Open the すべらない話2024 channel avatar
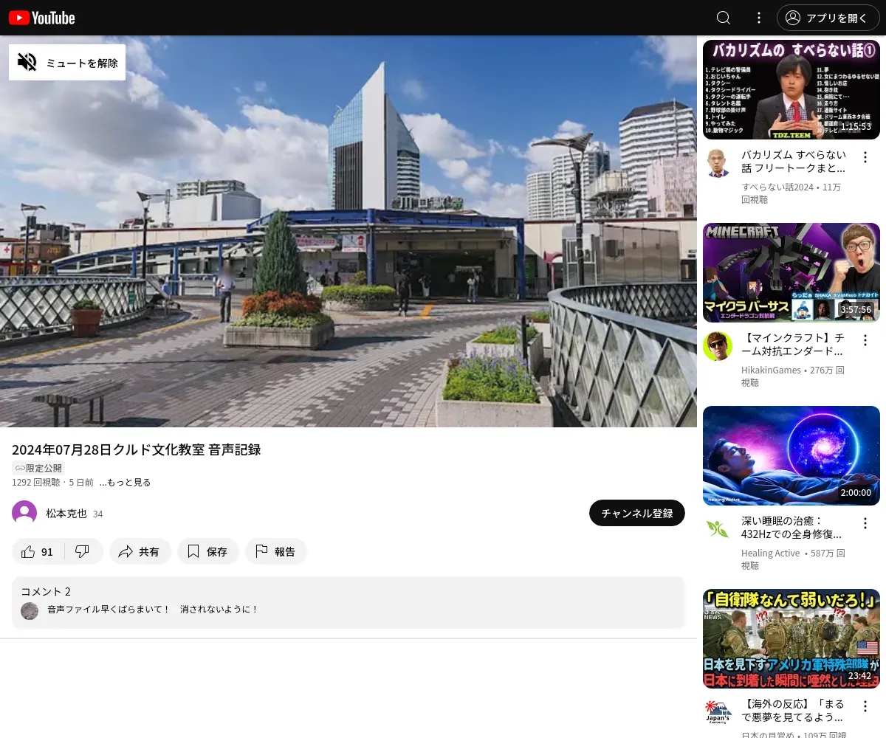The image size is (886, 738). (x=718, y=162)
